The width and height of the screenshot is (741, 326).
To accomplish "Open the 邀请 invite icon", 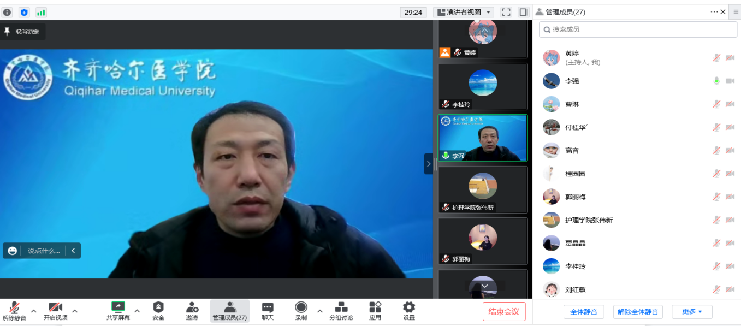I will pyautogui.click(x=192, y=307).
